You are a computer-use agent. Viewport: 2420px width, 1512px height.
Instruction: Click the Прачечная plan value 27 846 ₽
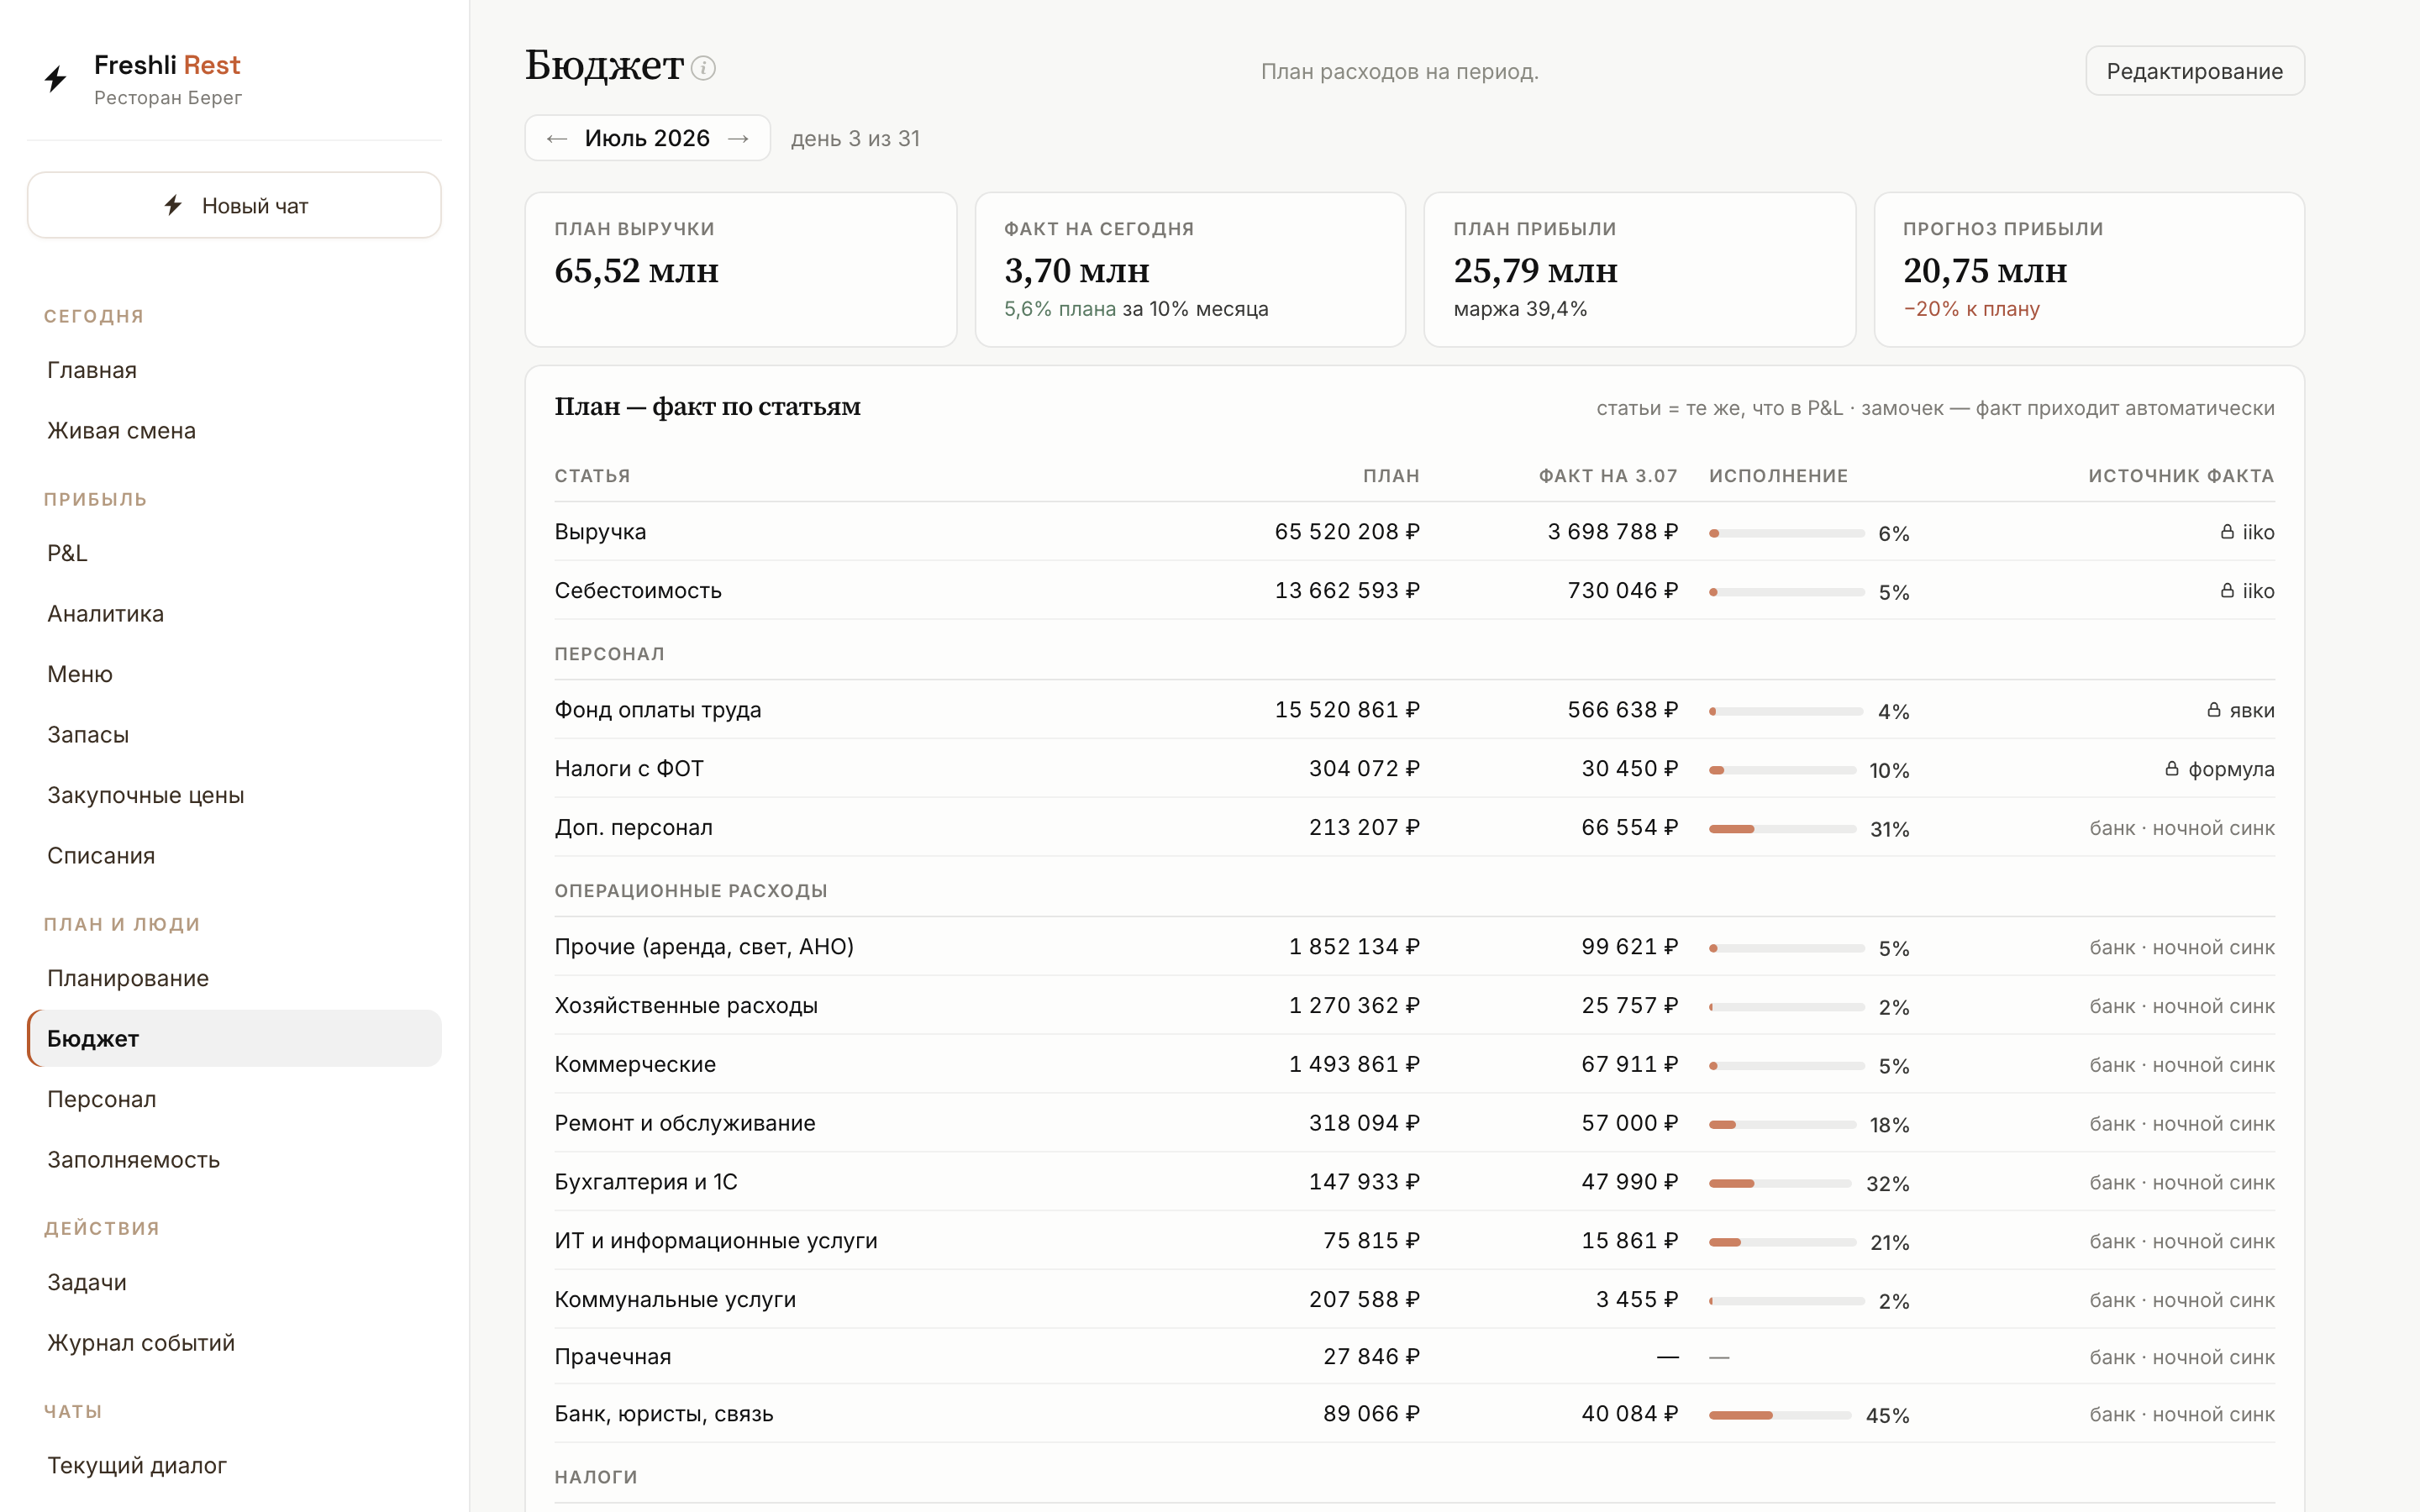click(1371, 1357)
